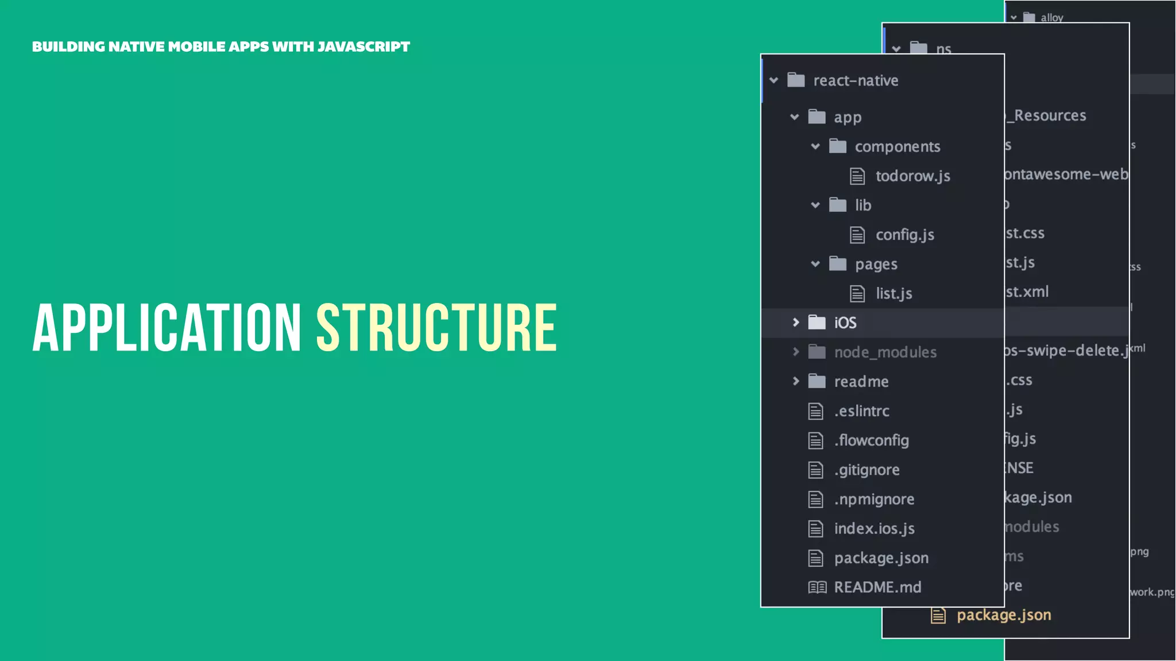Click the todorow.js file icon
Image resolution: width=1176 pixels, height=661 pixels.
point(857,176)
